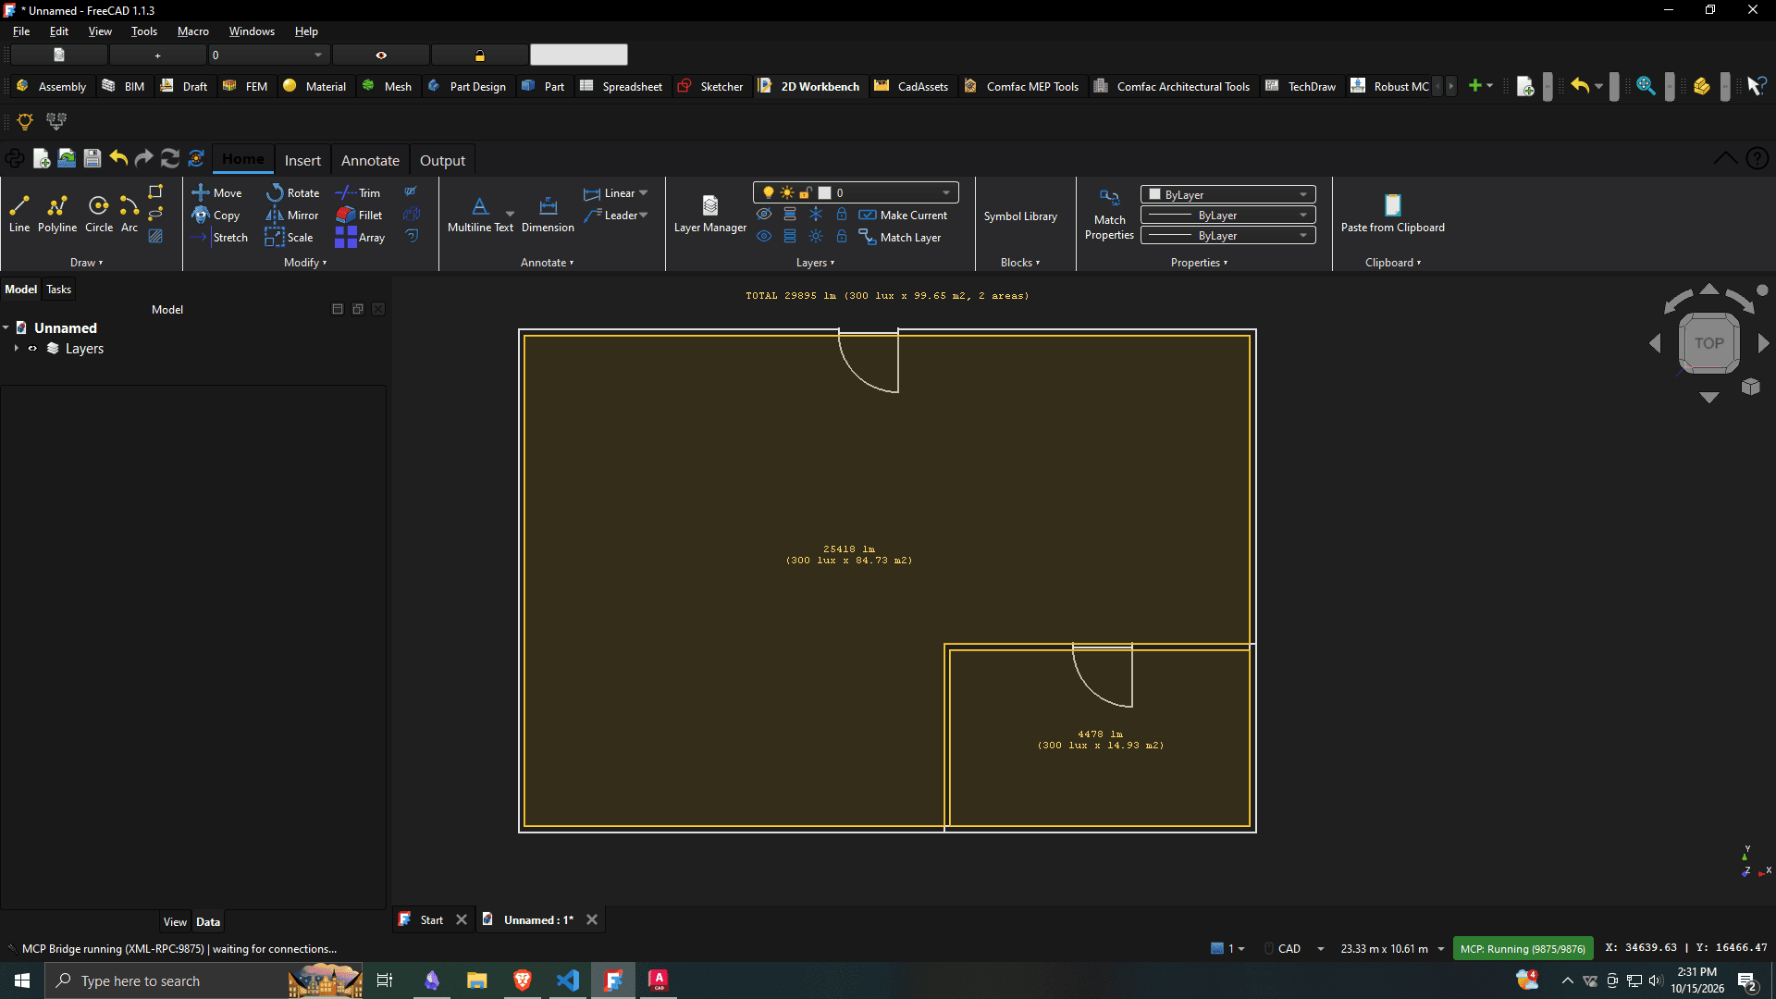This screenshot has width=1776, height=999.
Task: Activate the Copy tool
Action: (216, 215)
